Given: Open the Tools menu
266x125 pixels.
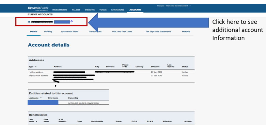Looking at the screenshot, I should coord(103,10).
